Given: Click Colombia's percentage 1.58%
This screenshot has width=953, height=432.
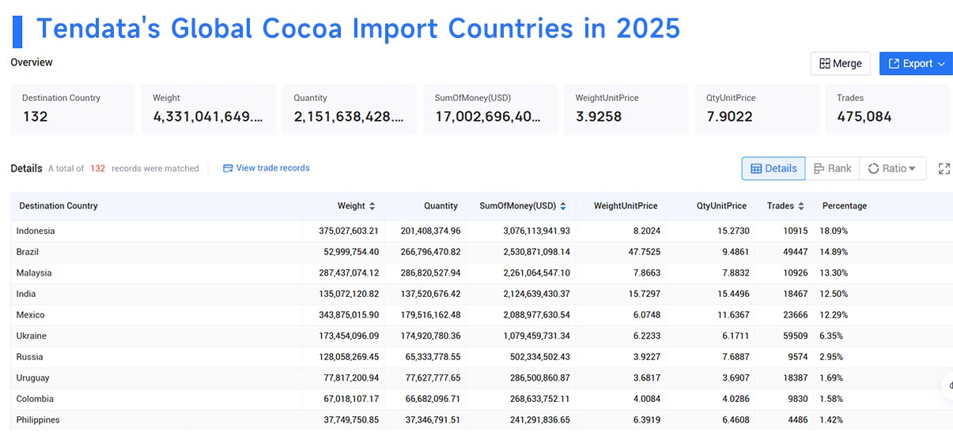Looking at the screenshot, I should pos(834,399).
